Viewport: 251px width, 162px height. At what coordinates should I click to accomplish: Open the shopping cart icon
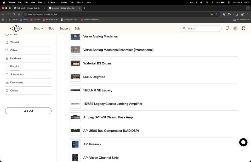click(243, 28)
